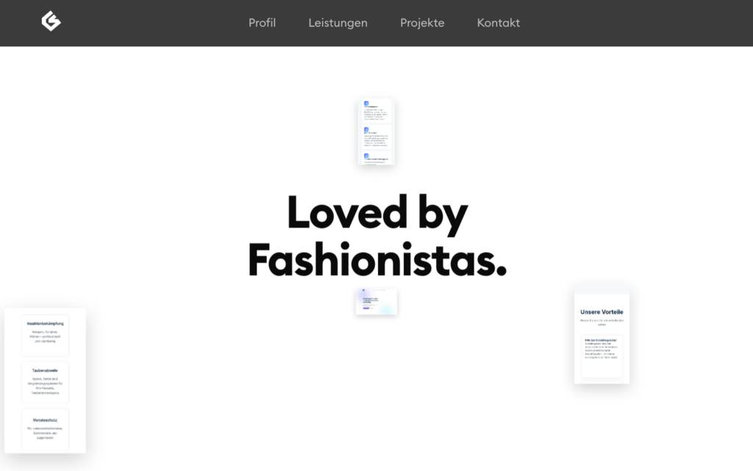Image resolution: width=753 pixels, height=471 pixels.
Task: Click the 'Vorratsschutz' card text
Action: [45, 420]
